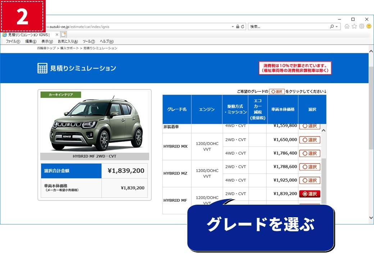Open the ツール menu
Screen dimensions: 374x259
[89, 41]
